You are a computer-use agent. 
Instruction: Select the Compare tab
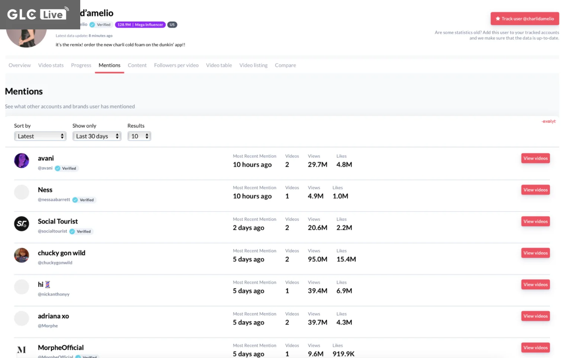pos(285,66)
